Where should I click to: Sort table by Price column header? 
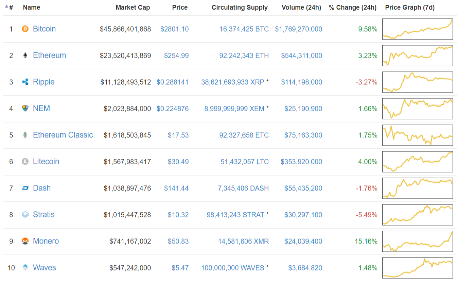[x=180, y=7]
